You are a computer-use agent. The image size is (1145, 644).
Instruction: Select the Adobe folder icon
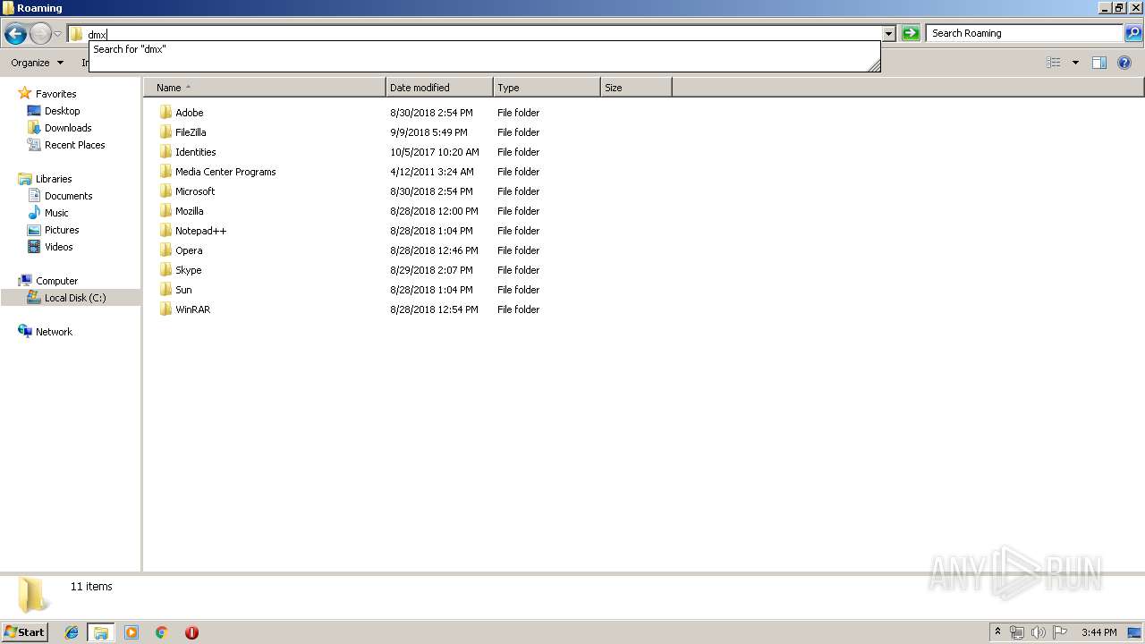pos(165,113)
